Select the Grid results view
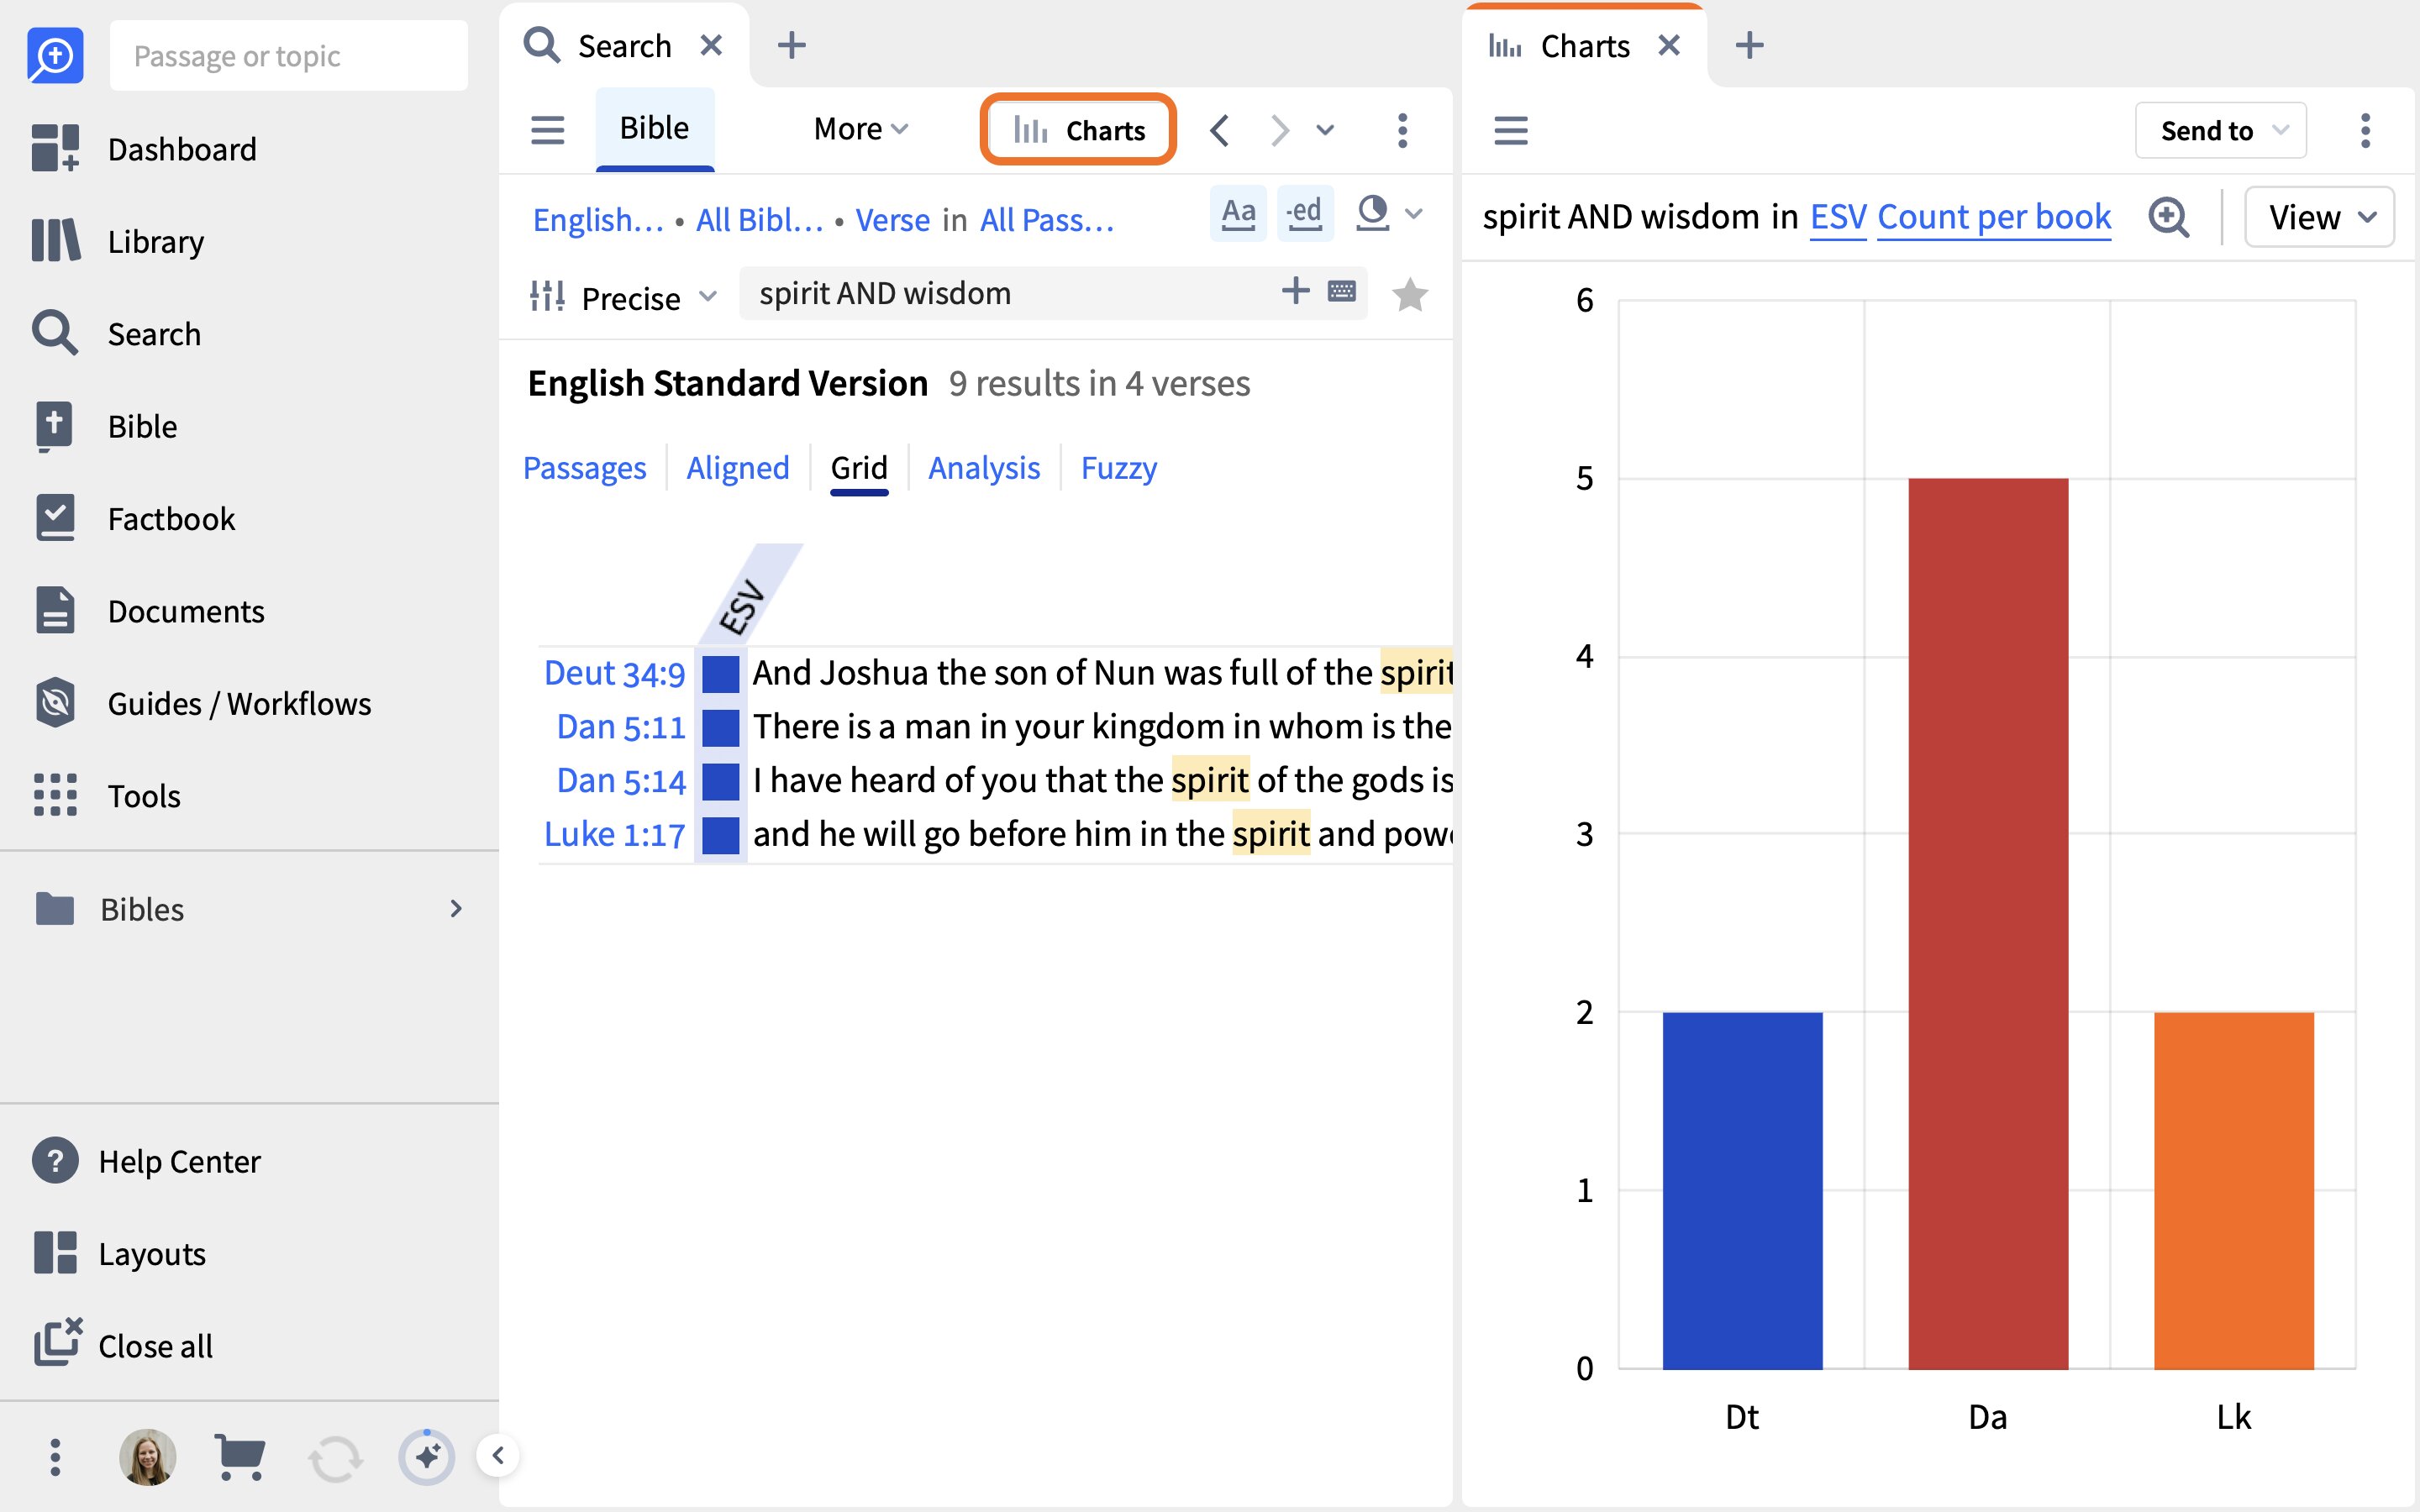Screen dimensions: 2420x1512 pos(859,467)
